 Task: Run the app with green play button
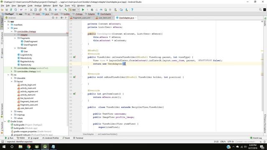click(x=83, y=10)
